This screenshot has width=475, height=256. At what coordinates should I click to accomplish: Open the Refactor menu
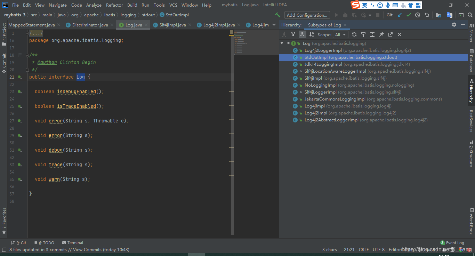tap(114, 5)
